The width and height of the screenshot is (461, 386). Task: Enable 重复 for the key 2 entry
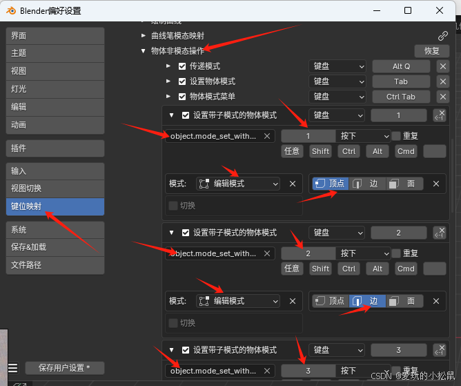396,253
